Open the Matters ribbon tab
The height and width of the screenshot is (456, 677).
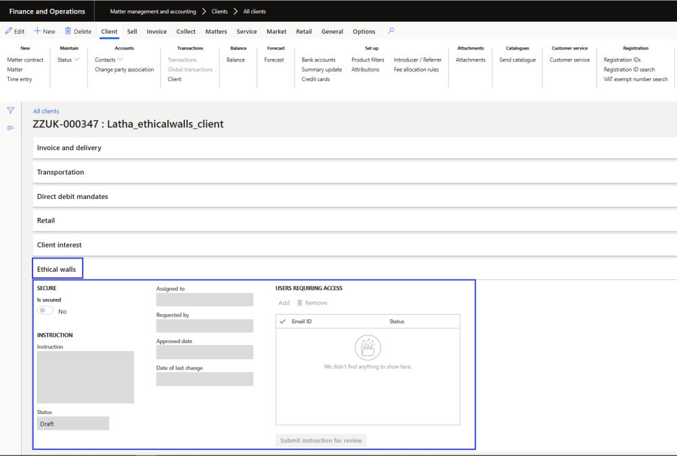click(x=216, y=31)
